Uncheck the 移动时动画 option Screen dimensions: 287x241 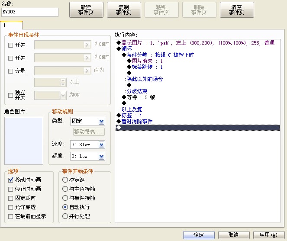tap(11, 180)
